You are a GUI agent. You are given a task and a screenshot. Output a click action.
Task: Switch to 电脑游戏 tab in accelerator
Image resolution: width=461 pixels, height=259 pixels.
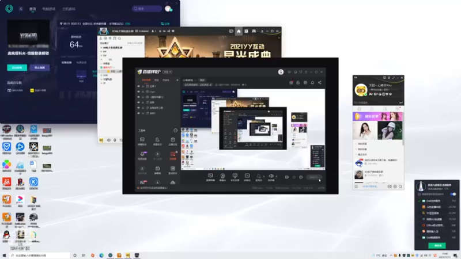click(x=49, y=9)
